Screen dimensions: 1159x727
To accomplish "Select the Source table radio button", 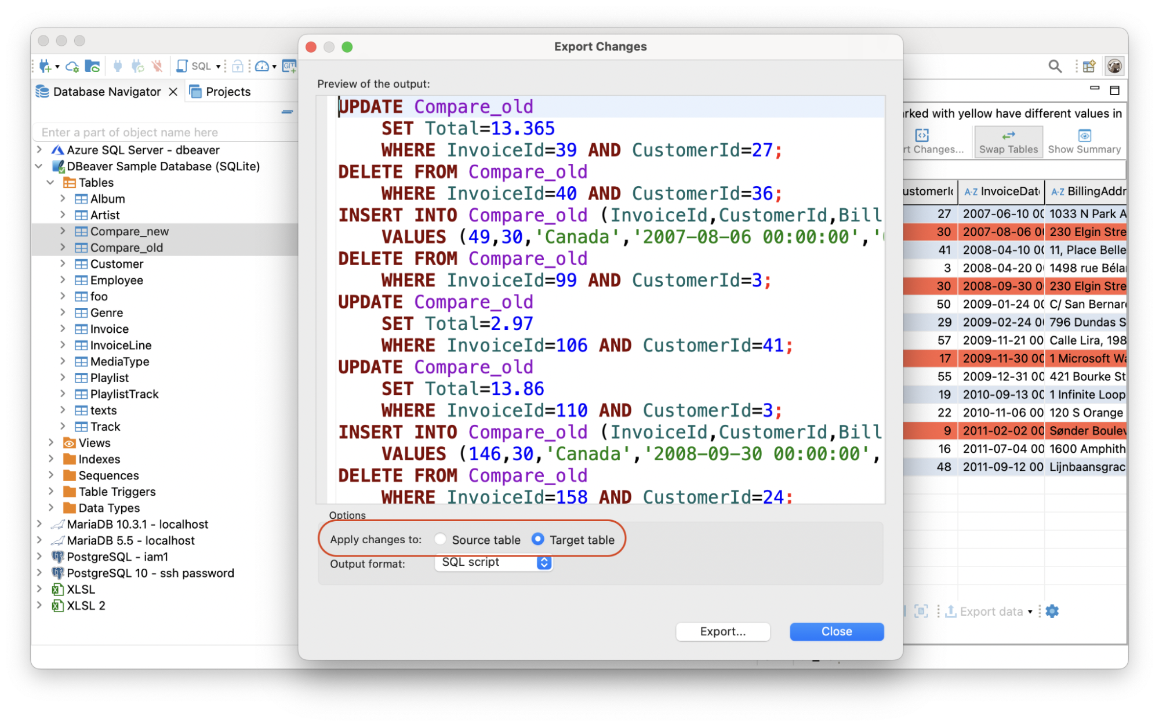I will 440,539.
